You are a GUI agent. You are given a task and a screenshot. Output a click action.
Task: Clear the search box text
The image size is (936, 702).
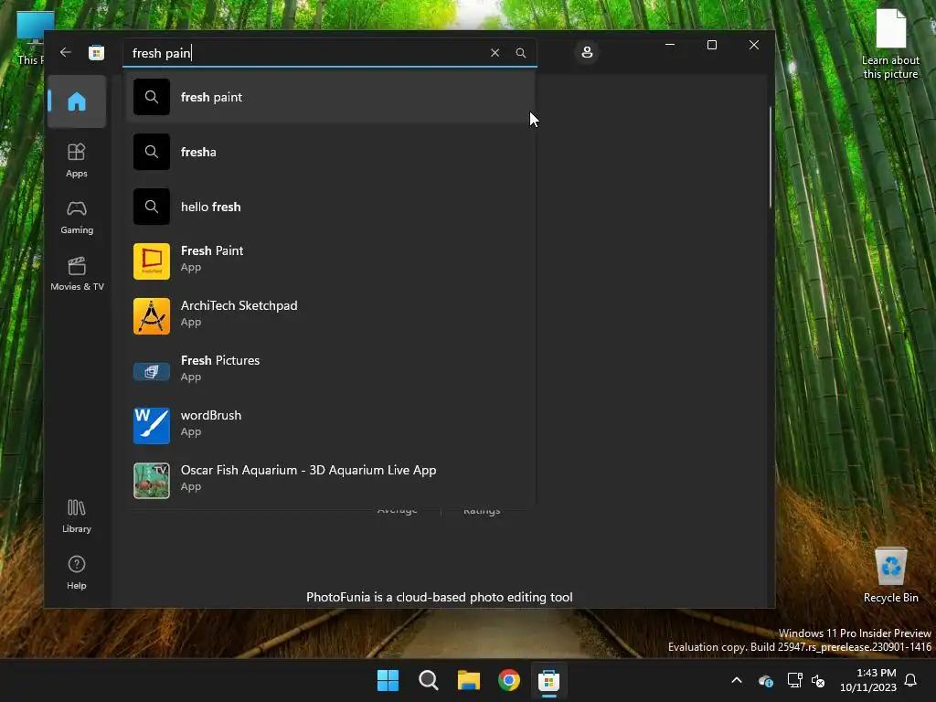point(495,53)
